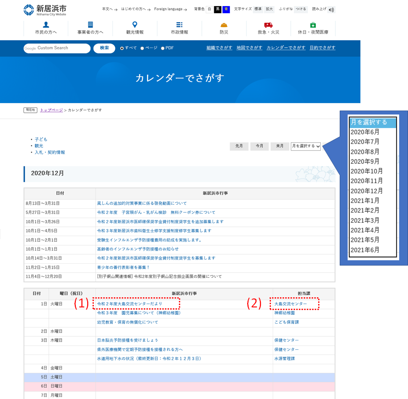Viewport: 408px width, 399px height.
Task: Choose 2021年4月 in month list
Action: pyautogui.click(x=365, y=230)
